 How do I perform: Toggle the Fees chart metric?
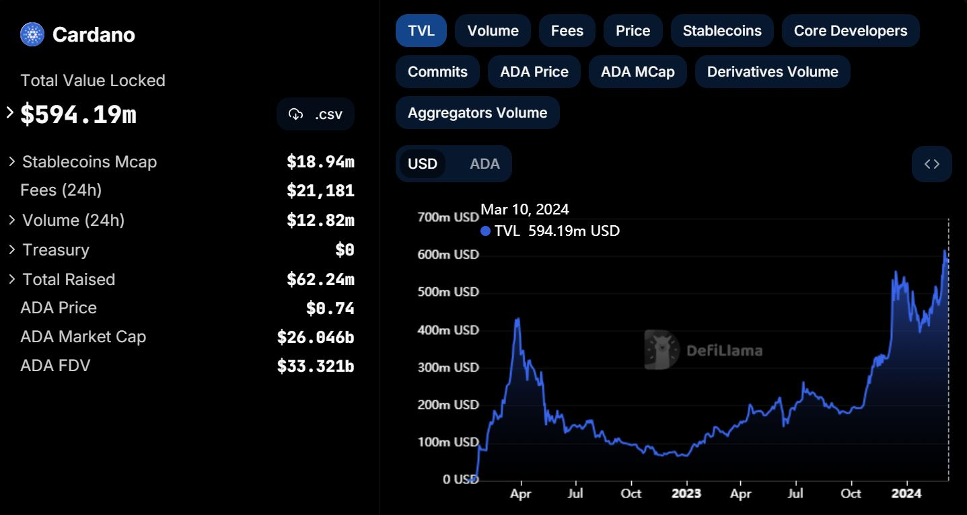(567, 31)
